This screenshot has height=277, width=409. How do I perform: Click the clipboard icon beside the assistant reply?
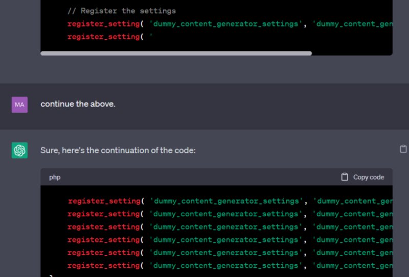tap(403, 149)
